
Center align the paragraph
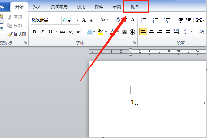(x=151, y=32)
